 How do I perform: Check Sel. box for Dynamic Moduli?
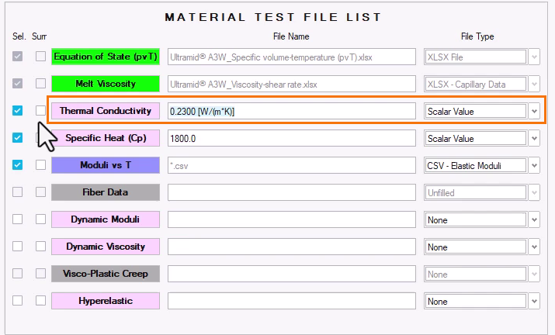click(x=17, y=219)
